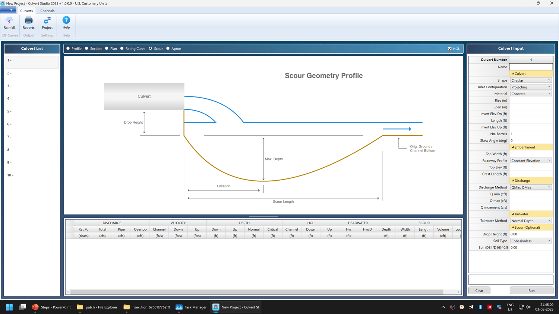Click the Drop Height (ft) value field
Image resolution: width=559 pixels, height=314 pixels.
point(531,234)
